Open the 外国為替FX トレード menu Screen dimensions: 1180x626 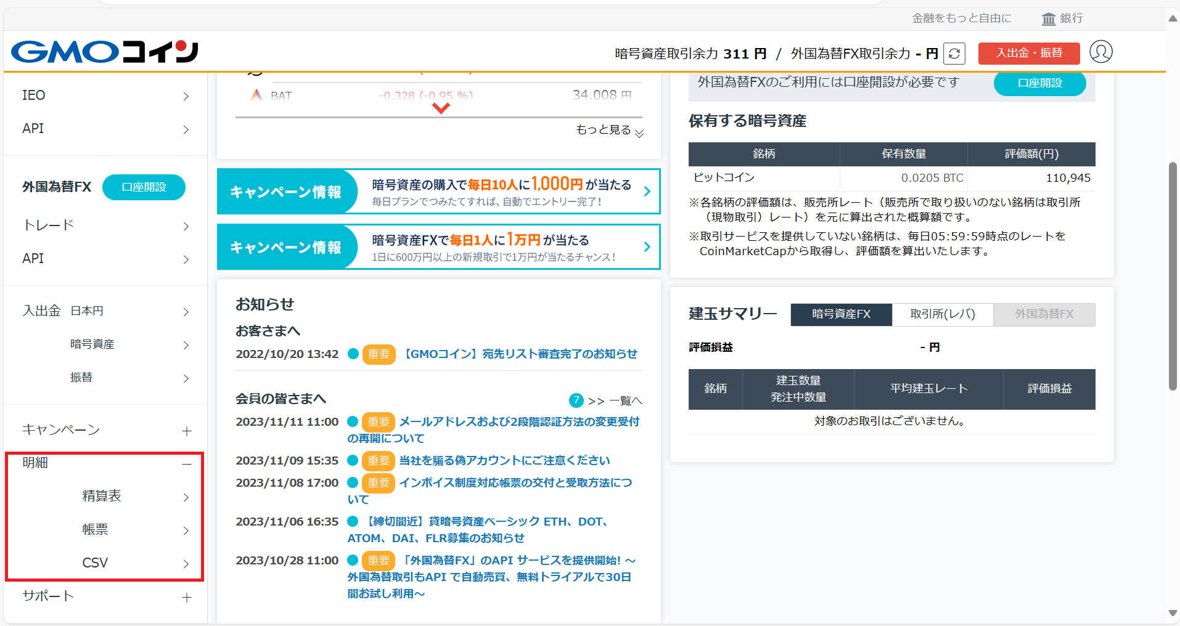pyautogui.click(x=105, y=226)
